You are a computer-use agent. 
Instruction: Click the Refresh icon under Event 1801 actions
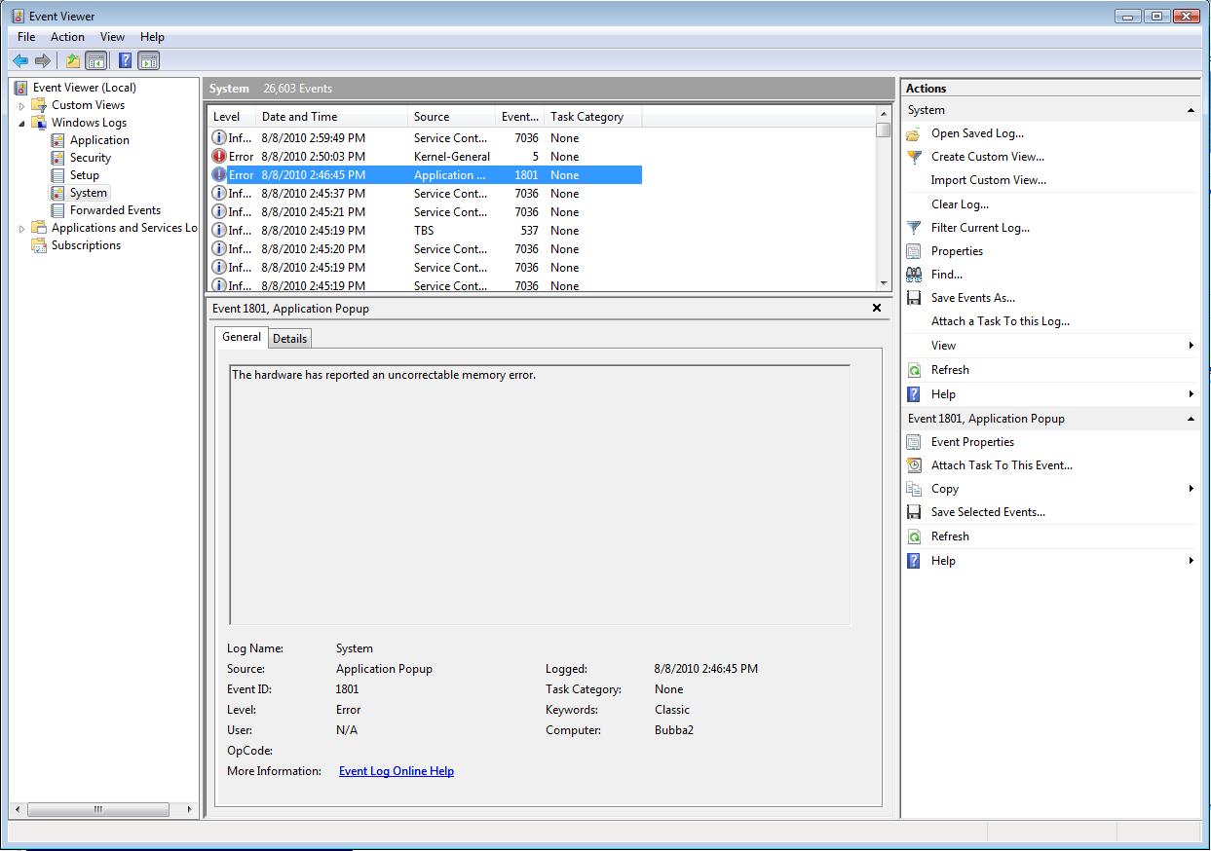pos(914,536)
